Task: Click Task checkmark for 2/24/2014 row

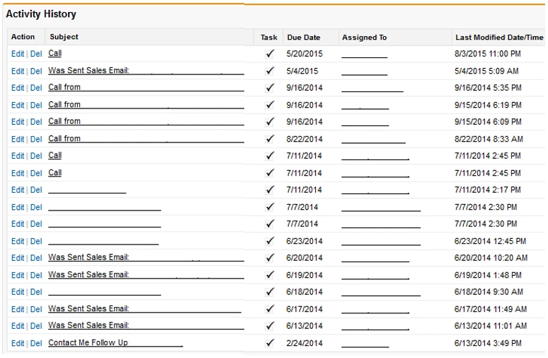Action: [270, 343]
